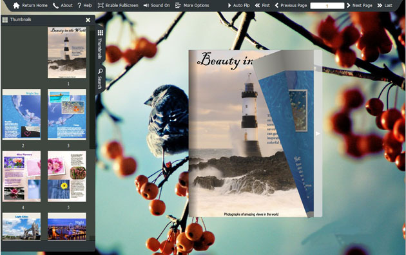Jump to First page double-arrow icon

pos(257,5)
